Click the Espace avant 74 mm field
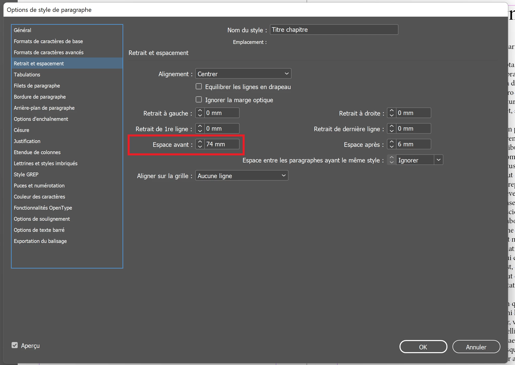This screenshot has height=365, width=515. 221,144
